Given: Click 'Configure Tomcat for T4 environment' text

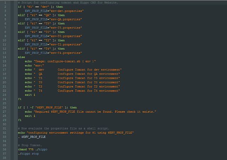Looking at the screenshot, I should click(88, 90).
